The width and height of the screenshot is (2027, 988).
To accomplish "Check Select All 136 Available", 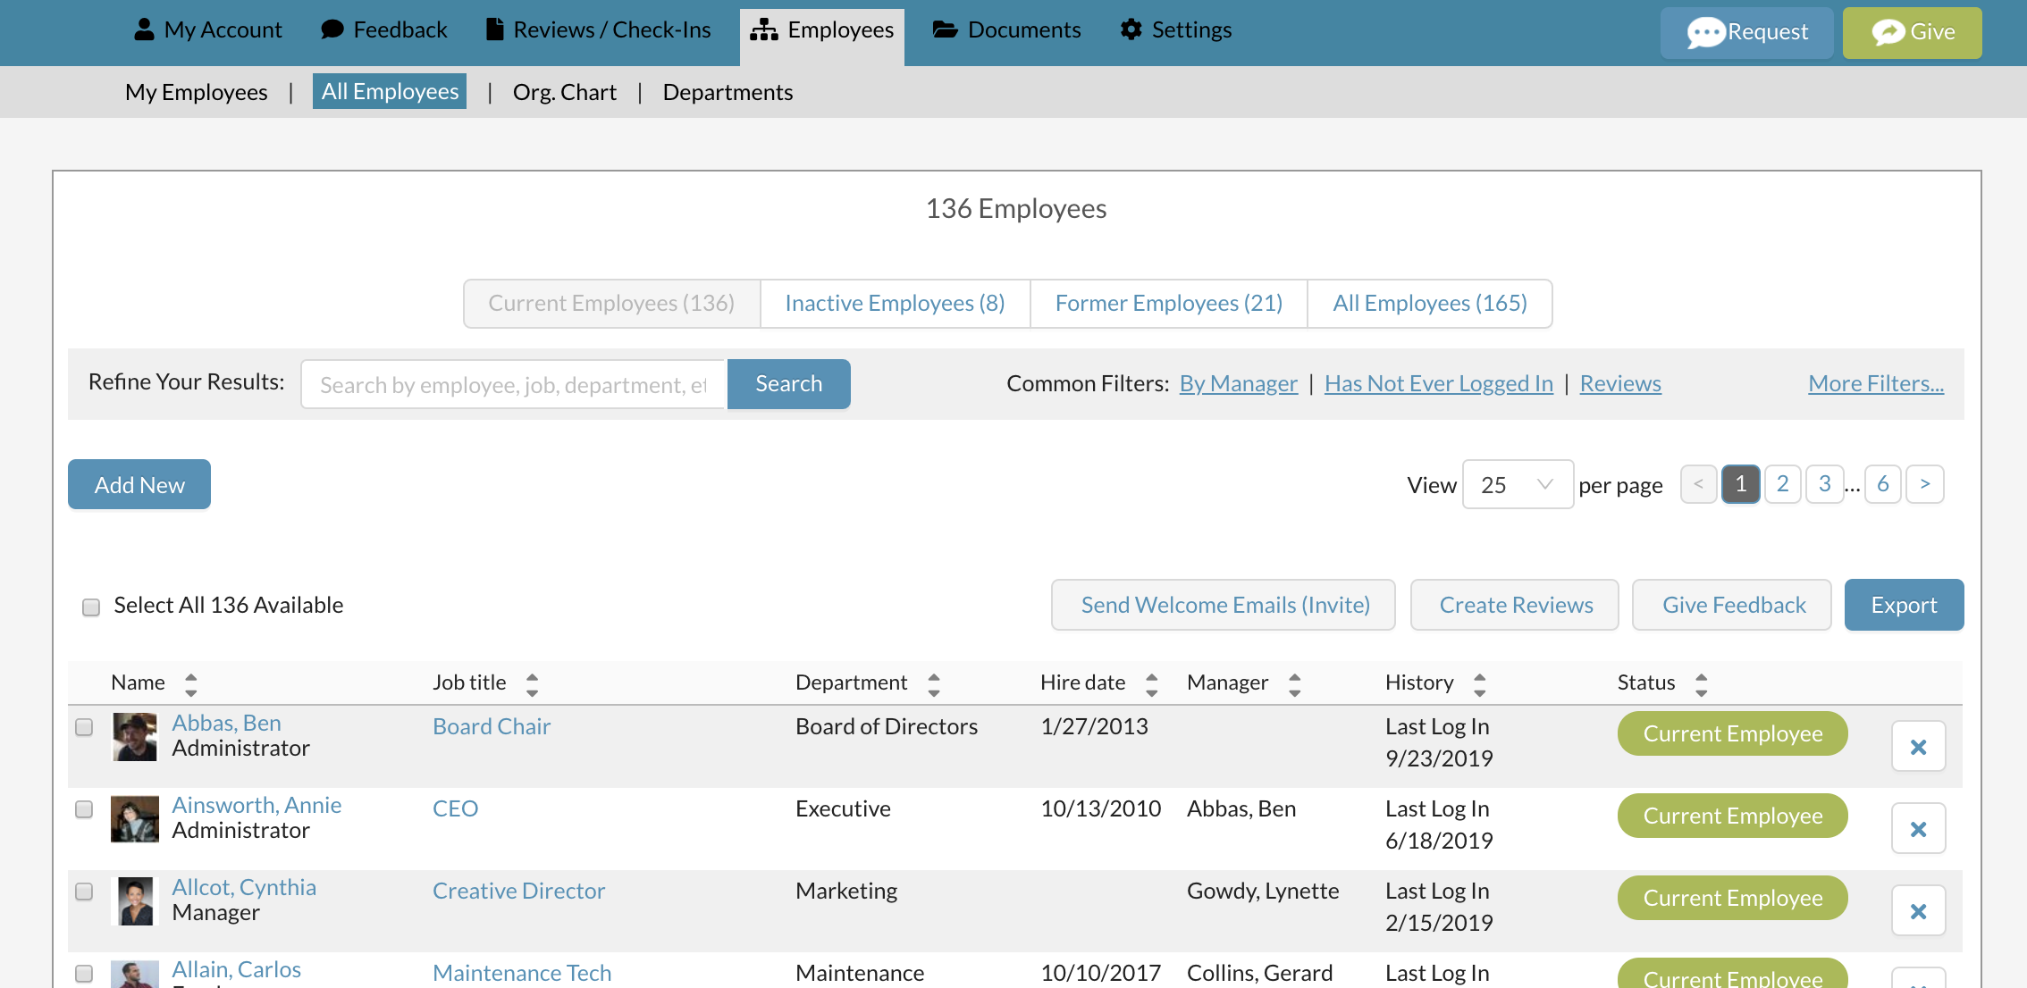I will (x=90, y=607).
